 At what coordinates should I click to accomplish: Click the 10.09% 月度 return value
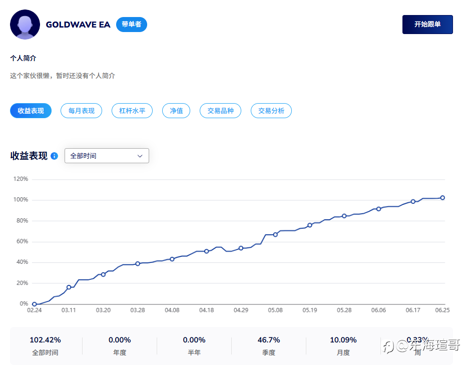click(x=343, y=340)
